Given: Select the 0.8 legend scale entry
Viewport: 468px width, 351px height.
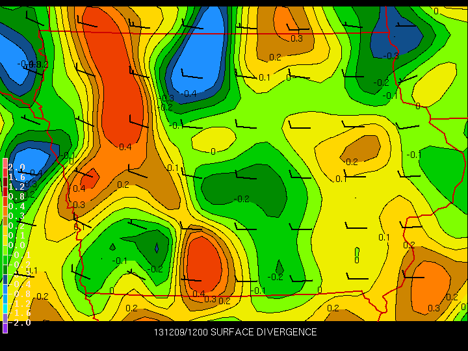Looking at the screenshot, I should pos(16,196).
